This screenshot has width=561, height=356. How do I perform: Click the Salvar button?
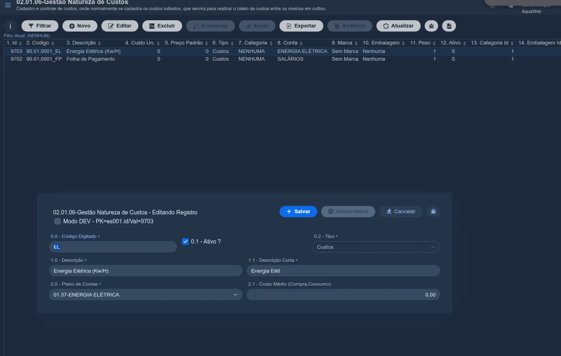pos(298,212)
